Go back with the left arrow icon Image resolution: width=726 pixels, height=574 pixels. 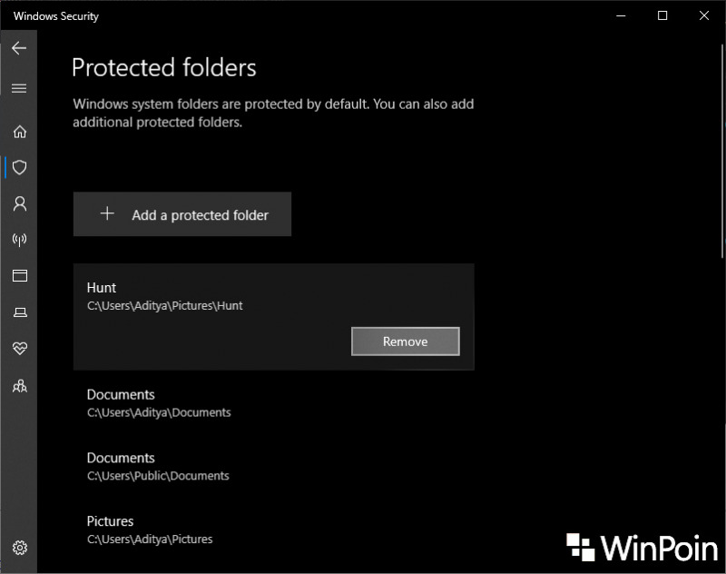19,48
